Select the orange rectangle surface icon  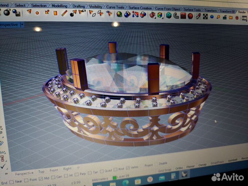(55, 13)
